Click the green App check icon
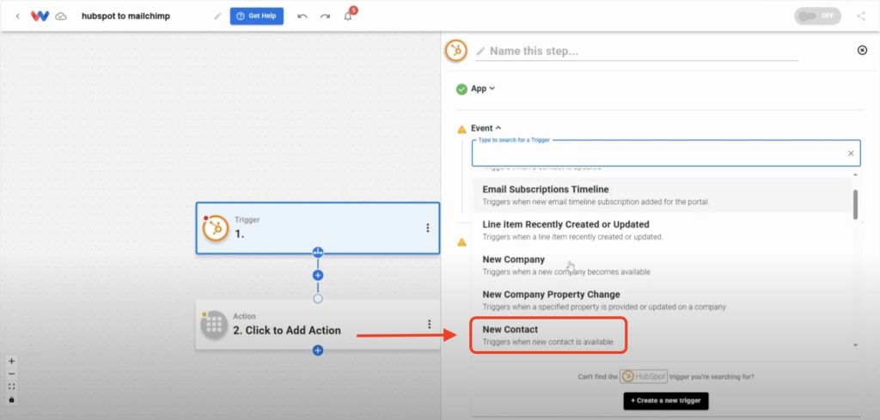Screen dimensions: 880x420 click(461, 89)
